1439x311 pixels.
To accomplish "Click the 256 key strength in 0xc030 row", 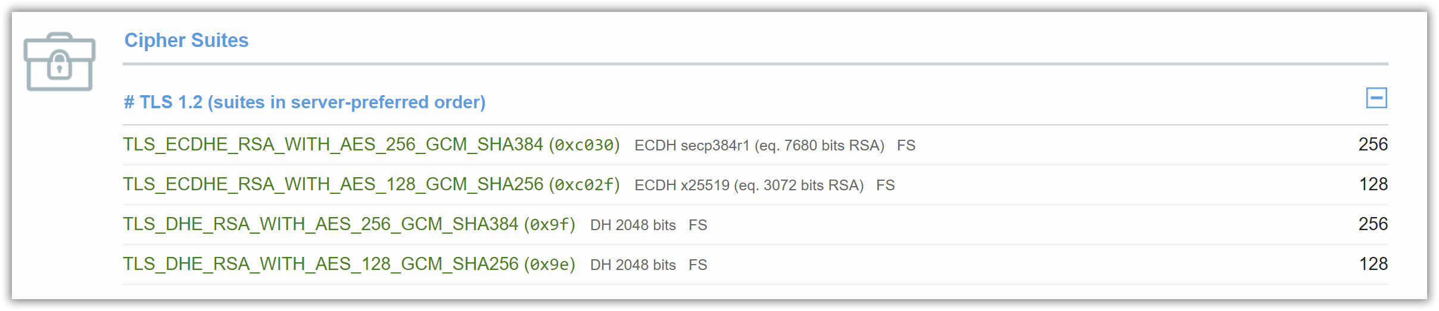I will point(1373,144).
